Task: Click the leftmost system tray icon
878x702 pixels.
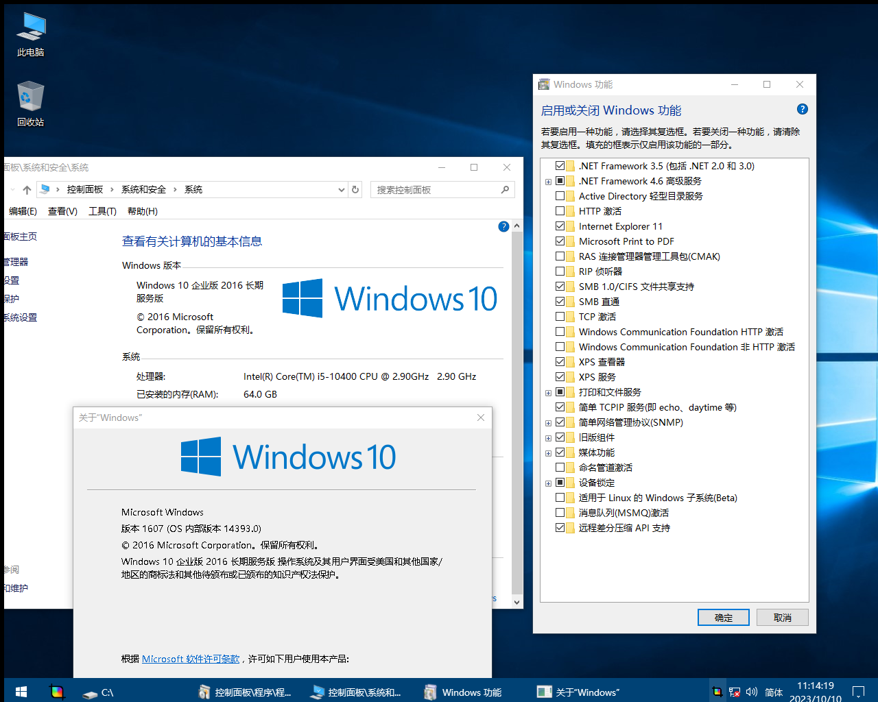Action: (x=717, y=692)
